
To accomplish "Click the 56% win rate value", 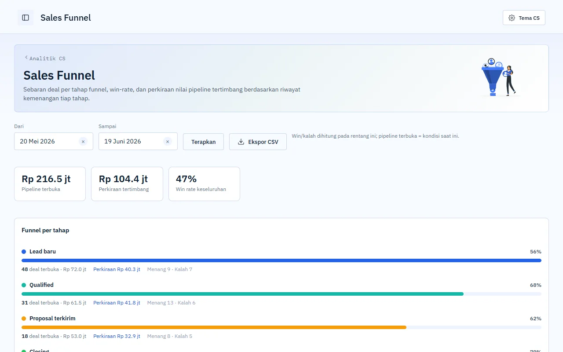I will 536,252.
